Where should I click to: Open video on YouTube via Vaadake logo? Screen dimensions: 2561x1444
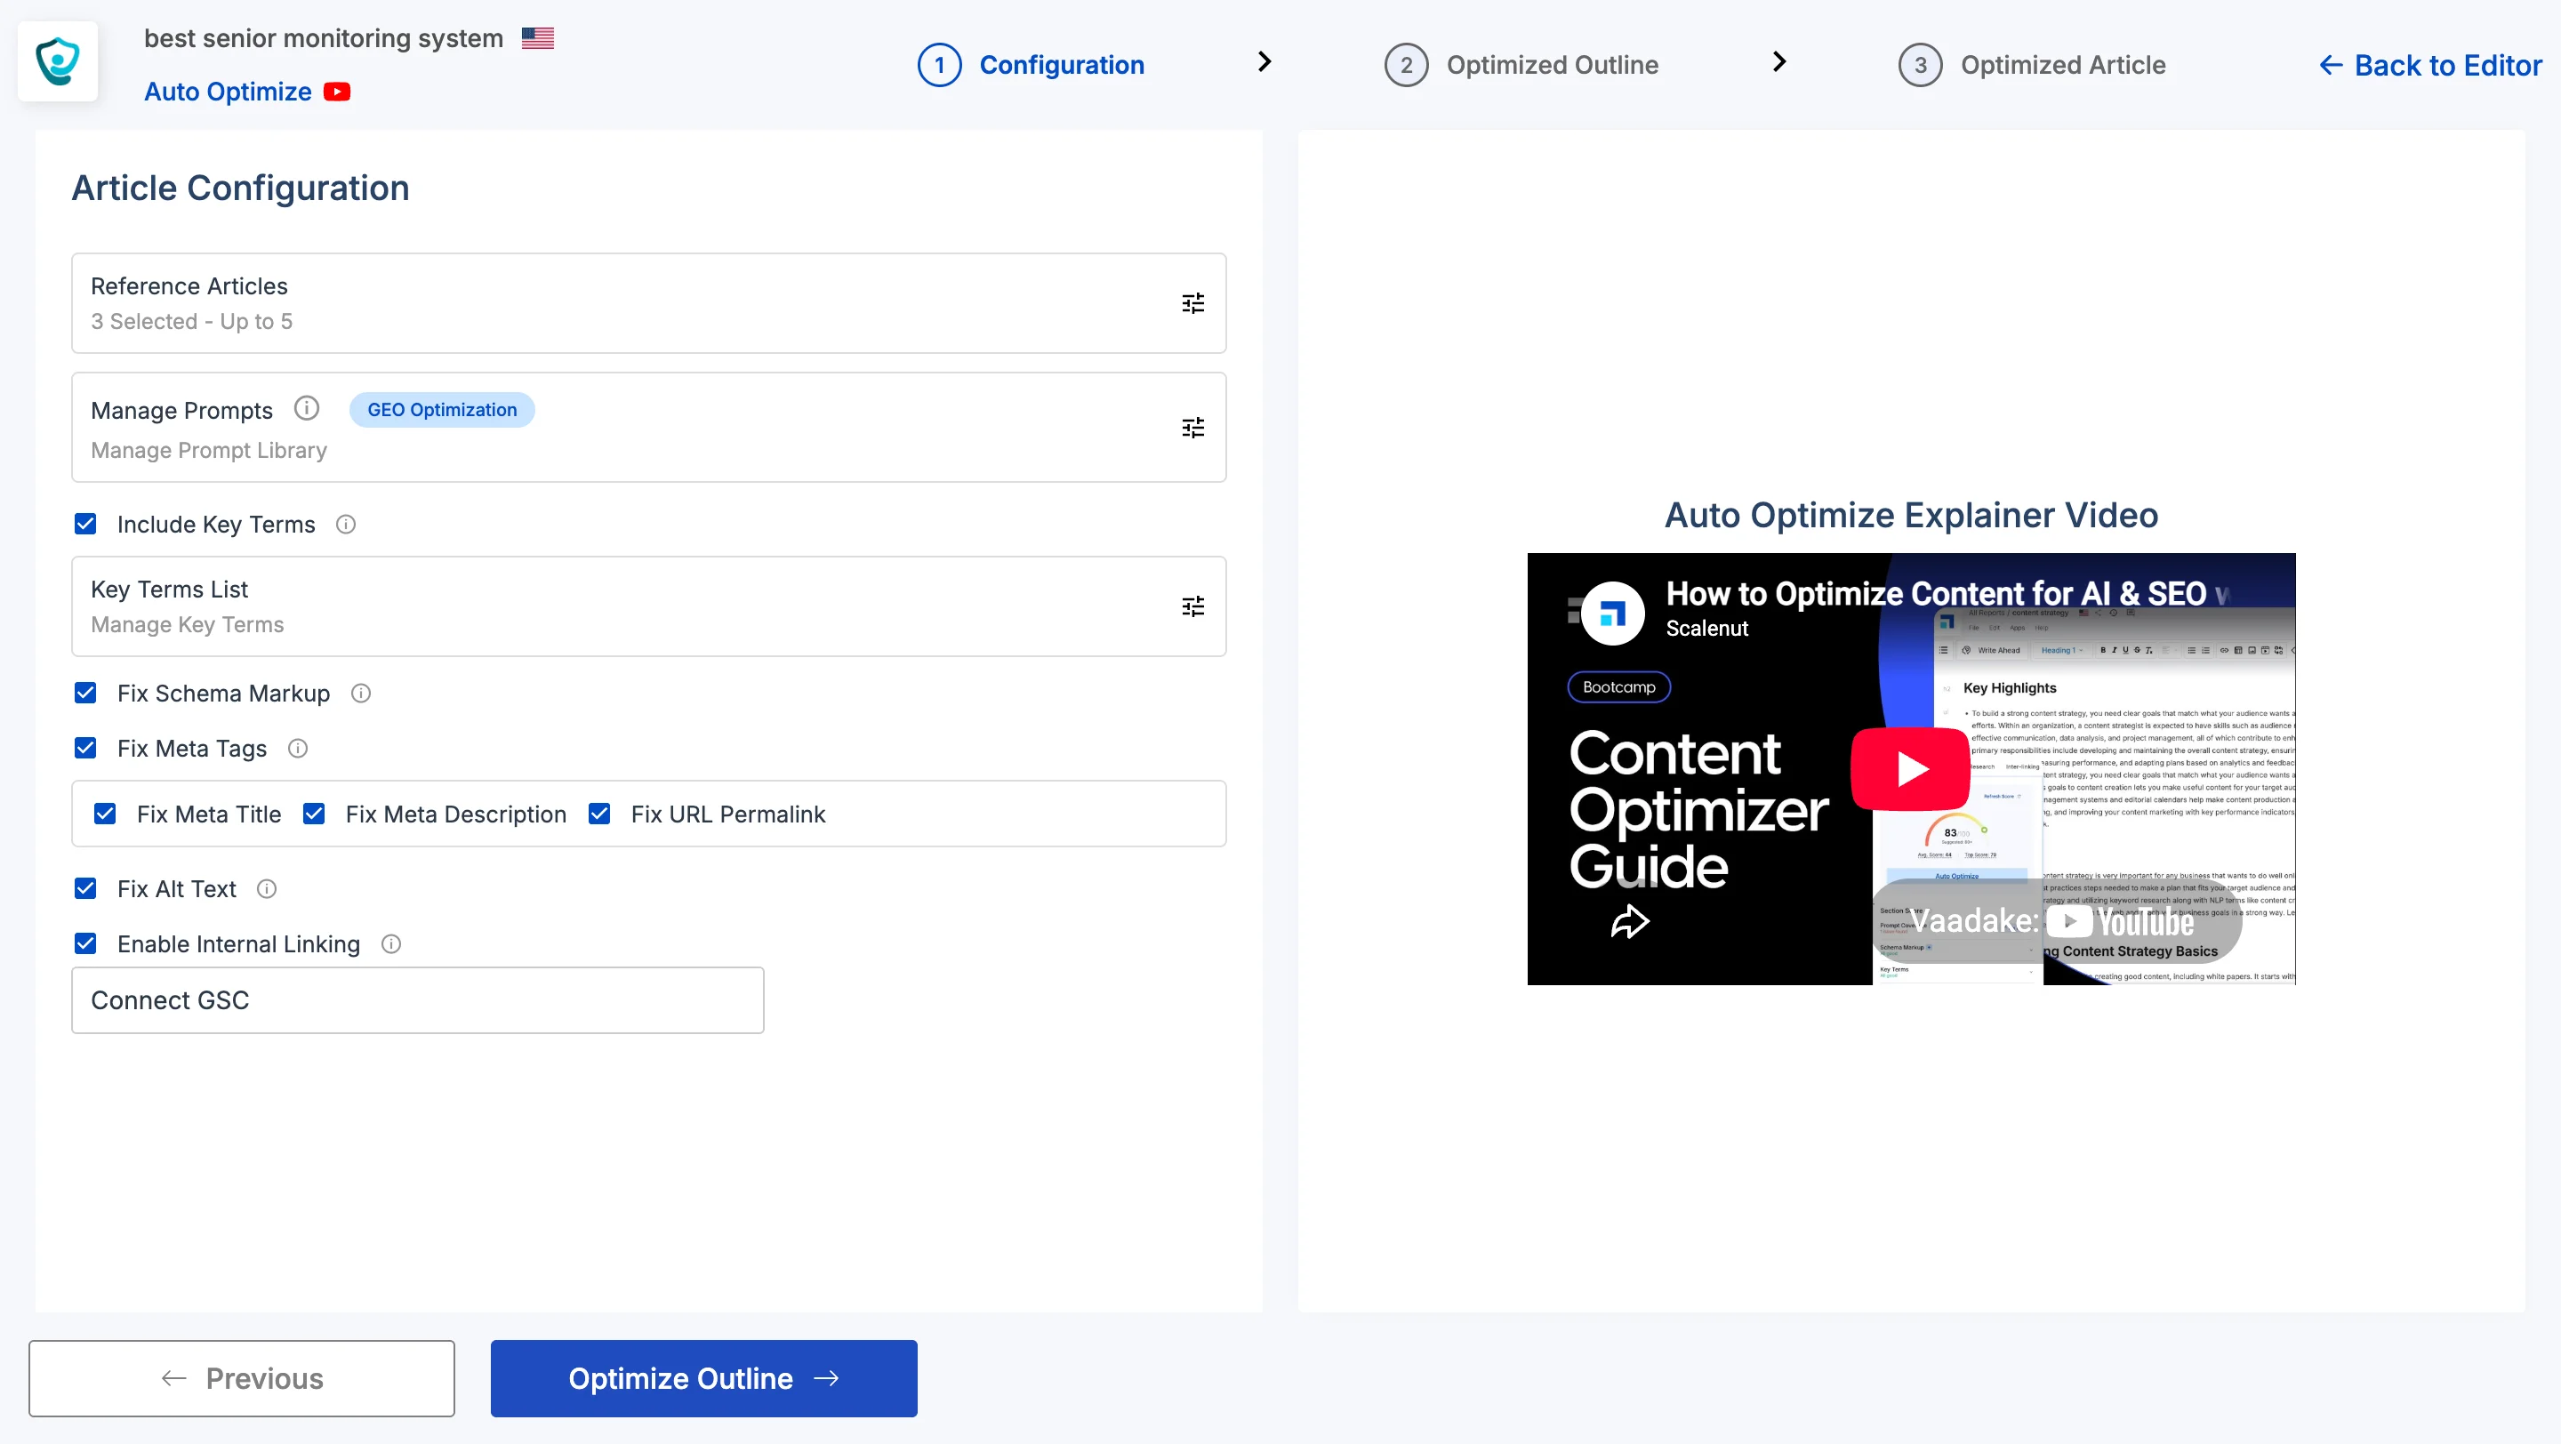pos(2056,921)
